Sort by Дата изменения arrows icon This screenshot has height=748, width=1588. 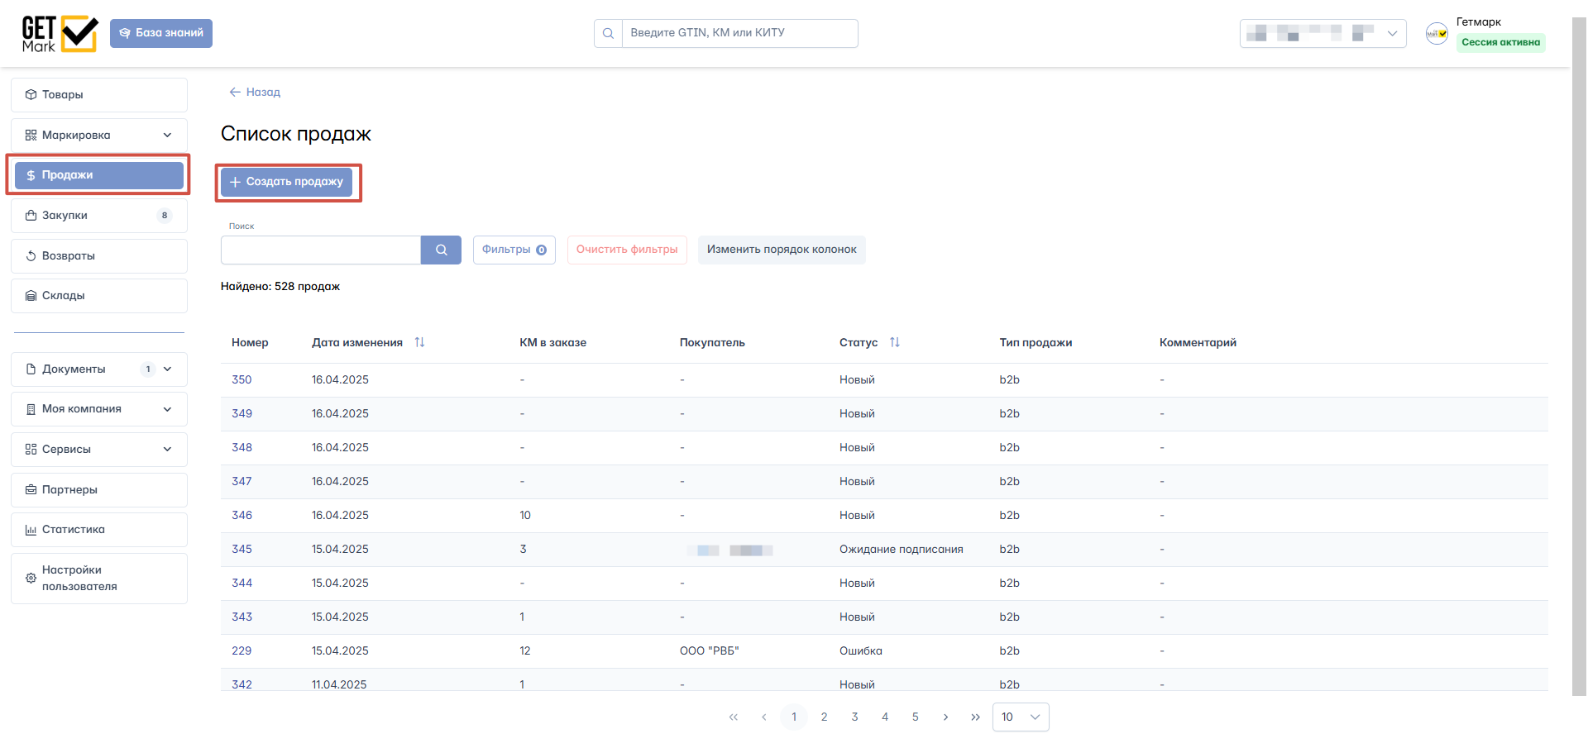pyautogui.click(x=419, y=342)
